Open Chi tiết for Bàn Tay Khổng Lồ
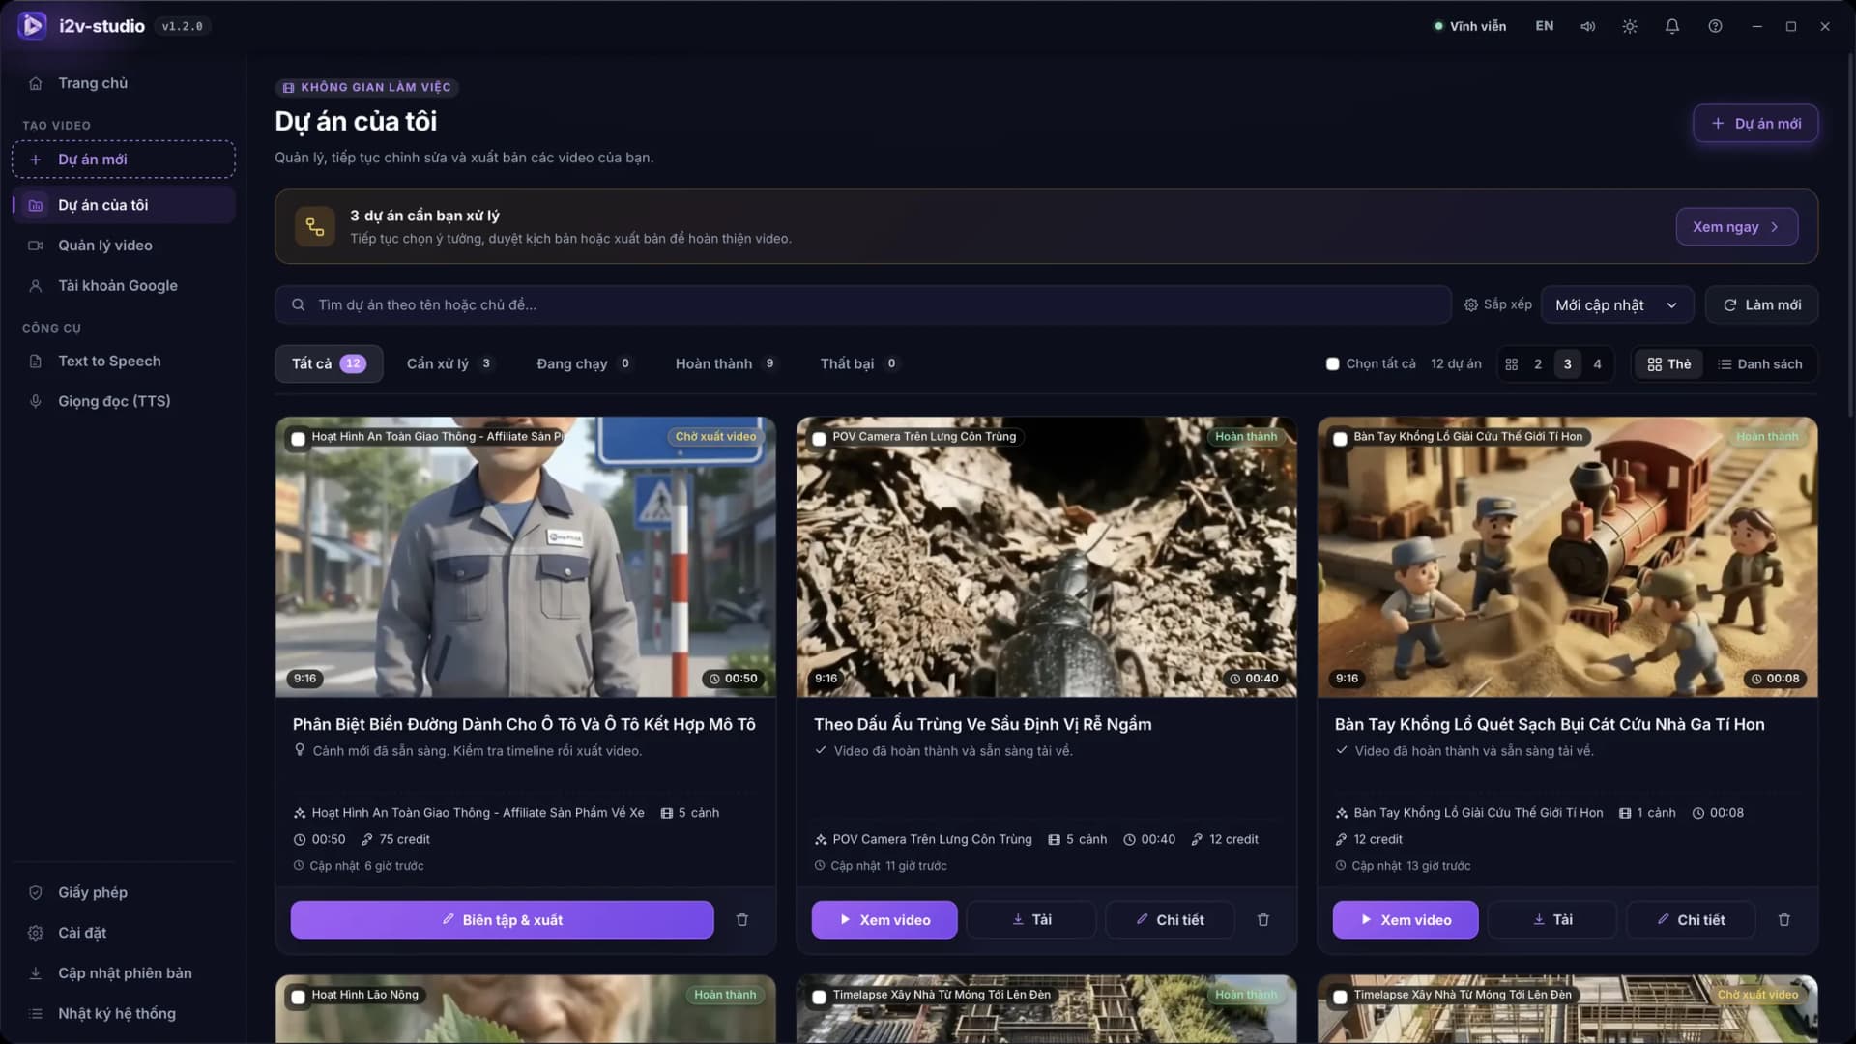 click(x=1691, y=919)
